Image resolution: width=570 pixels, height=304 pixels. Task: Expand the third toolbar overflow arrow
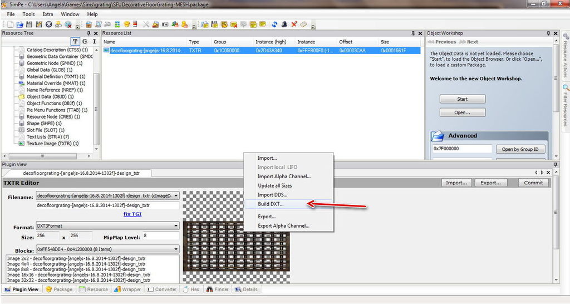[x=313, y=26]
